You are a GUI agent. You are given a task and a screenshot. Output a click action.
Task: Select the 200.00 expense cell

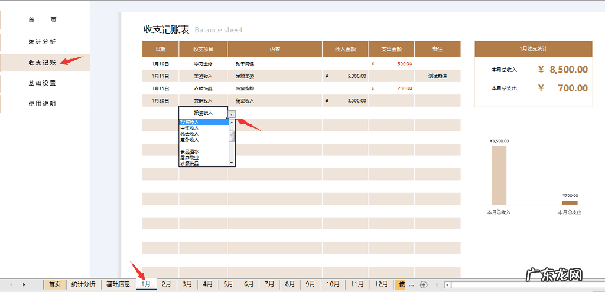pos(392,88)
